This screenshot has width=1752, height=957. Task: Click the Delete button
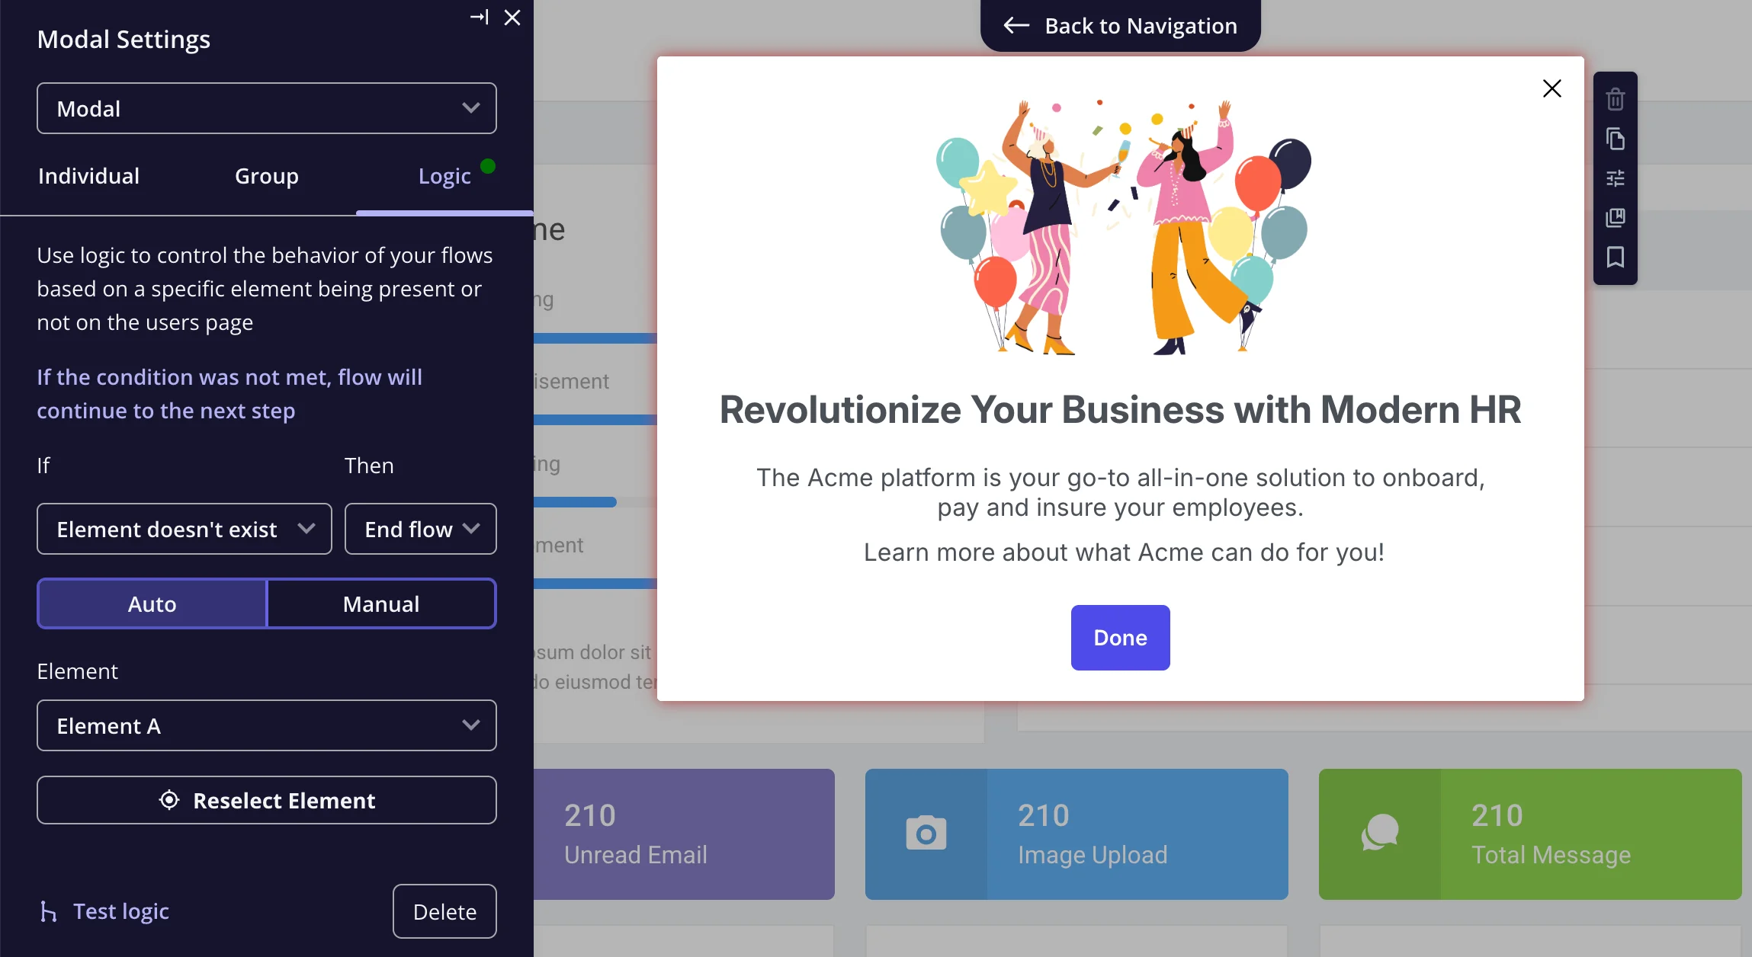[444, 911]
